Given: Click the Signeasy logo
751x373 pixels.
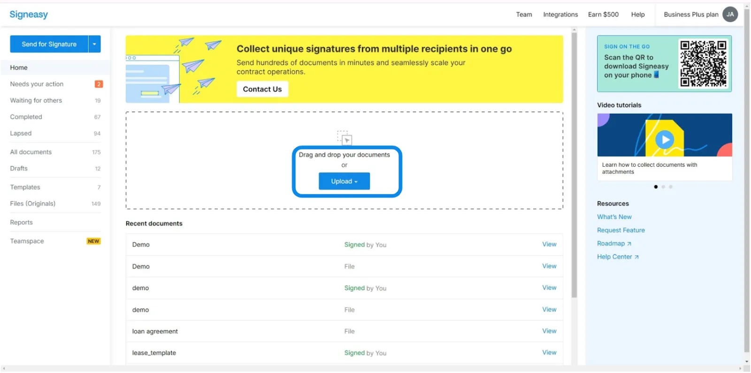Looking at the screenshot, I should [29, 15].
